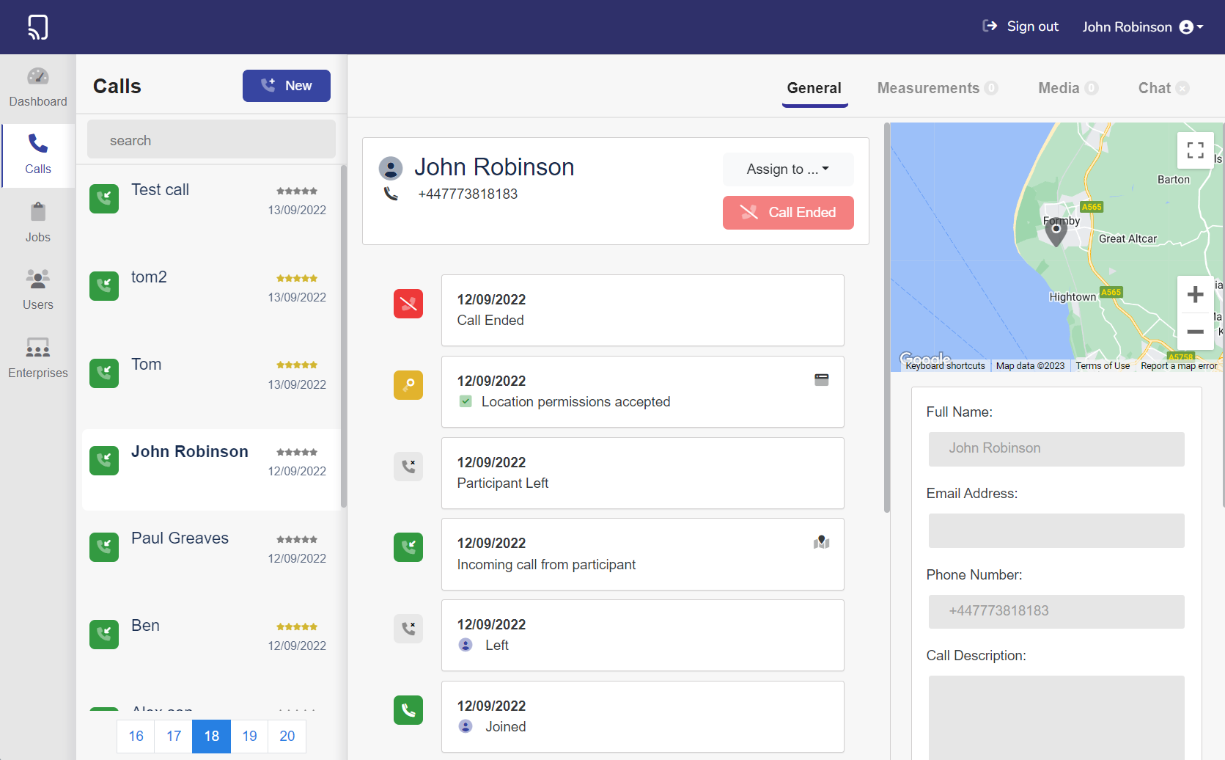Viewport: 1225px width, 760px height.
Task: Open the John Robinson user account menu
Action: (x=1142, y=27)
